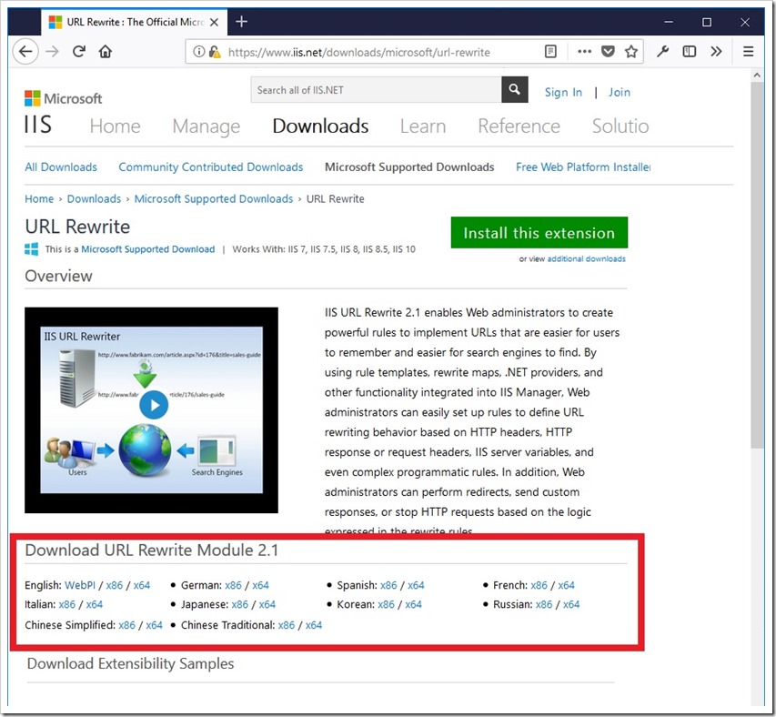Click Home in the breadcrumb trail
Viewport: 776px width, 717px height.
pos(39,199)
